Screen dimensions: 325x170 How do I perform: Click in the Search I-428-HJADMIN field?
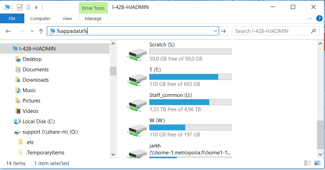pyautogui.click(x=271, y=31)
